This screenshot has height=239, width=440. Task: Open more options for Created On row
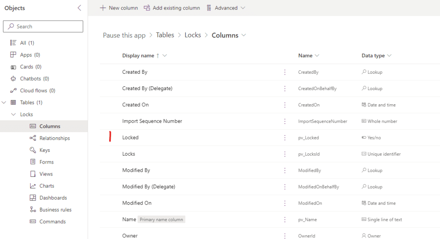pos(285,105)
